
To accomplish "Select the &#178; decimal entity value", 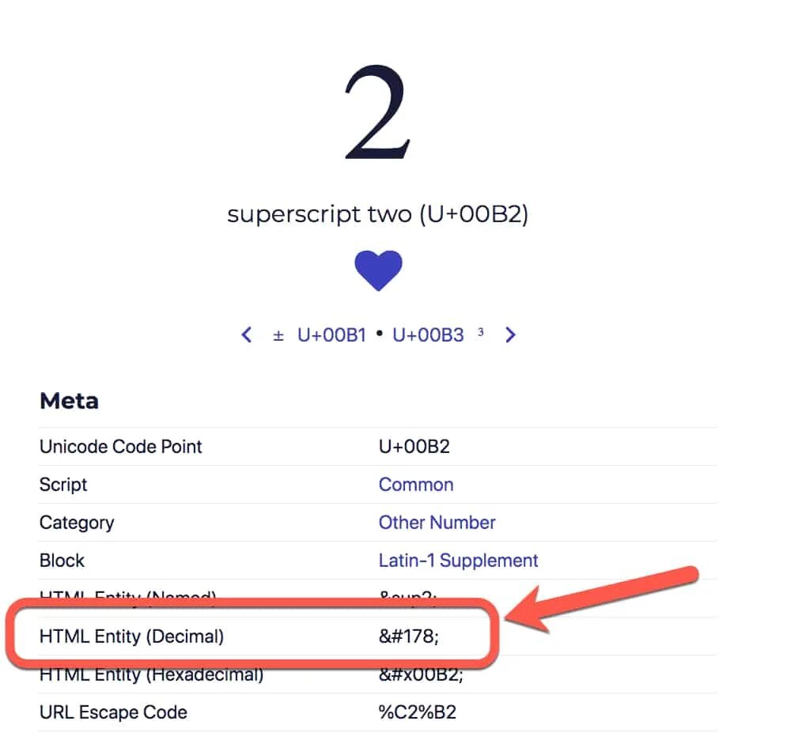I will [409, 636].
